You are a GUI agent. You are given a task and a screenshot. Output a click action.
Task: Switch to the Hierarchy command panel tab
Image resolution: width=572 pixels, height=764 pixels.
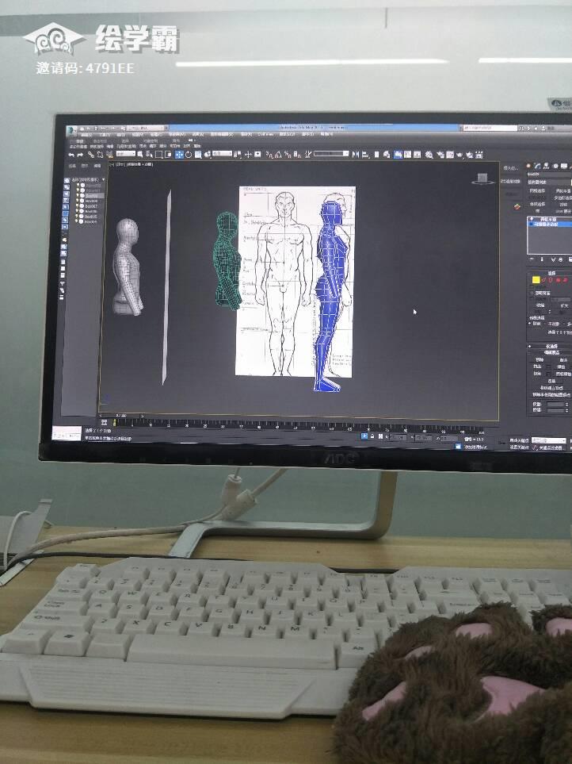coord(546,166)
